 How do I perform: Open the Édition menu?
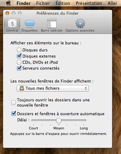tap(63, 3)
